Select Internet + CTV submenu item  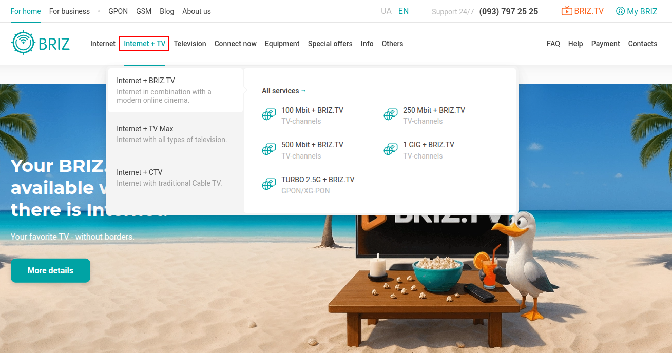click(x=140, y=172)
